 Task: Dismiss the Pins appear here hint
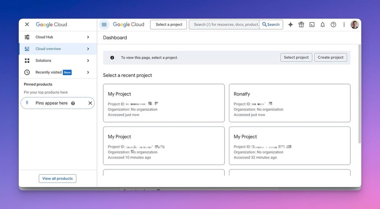pyautogui.click(x=90, y=103)
